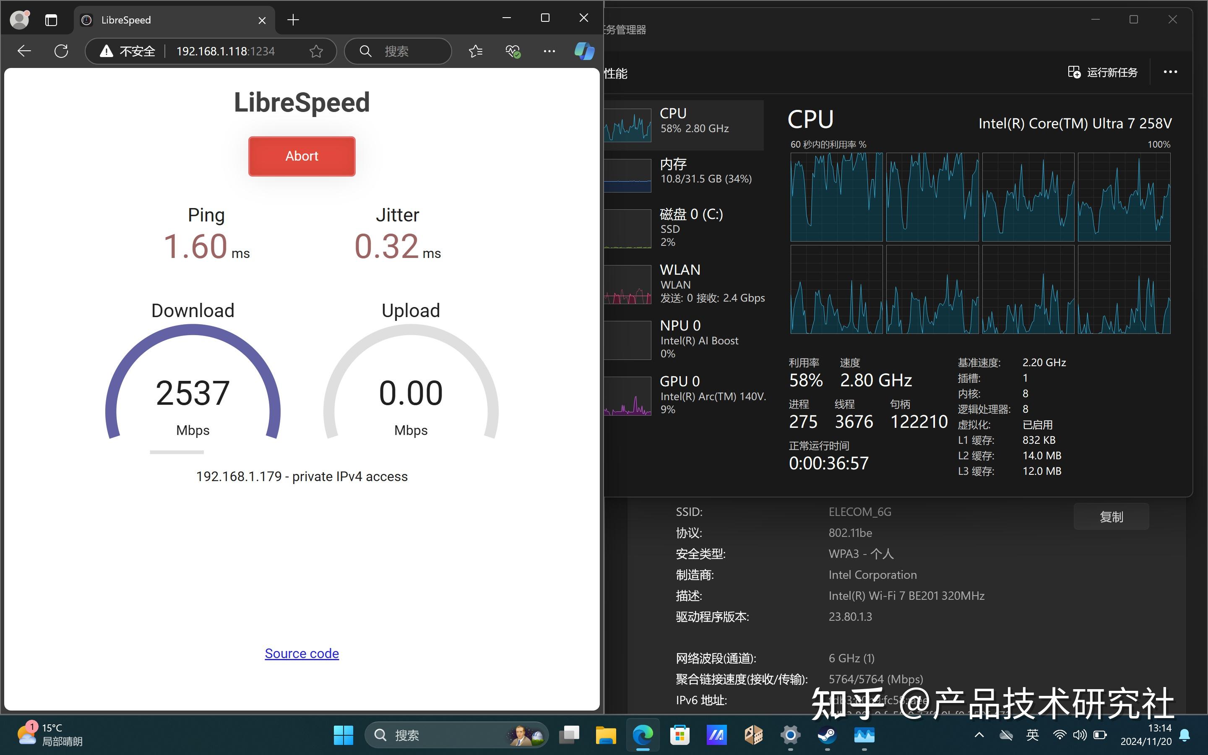Open the Source code link
The width and height of the screenshot is (1208, 755).
click(x=302, y=653)
